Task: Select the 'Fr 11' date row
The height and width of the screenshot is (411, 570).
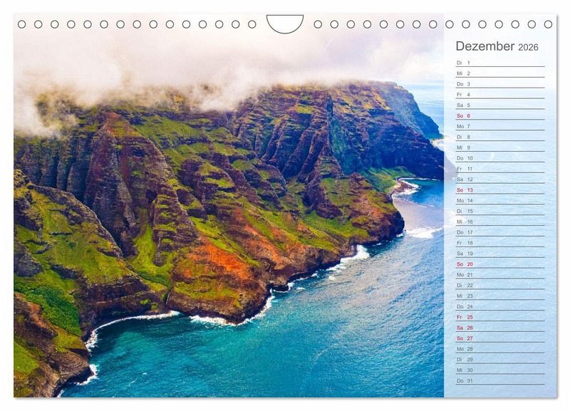Action: point(500,169)
